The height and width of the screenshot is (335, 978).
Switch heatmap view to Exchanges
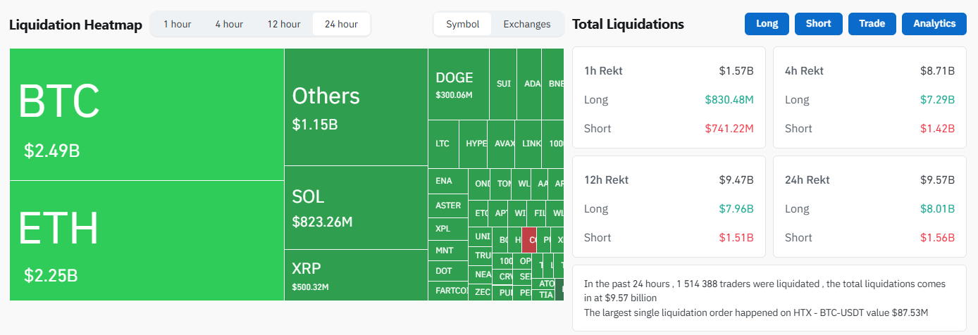[526, 24]
